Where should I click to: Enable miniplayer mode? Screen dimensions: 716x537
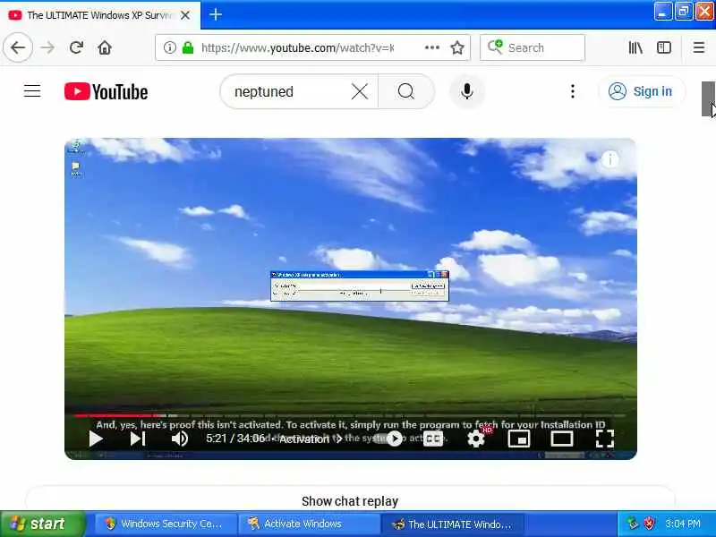(519, 439)
